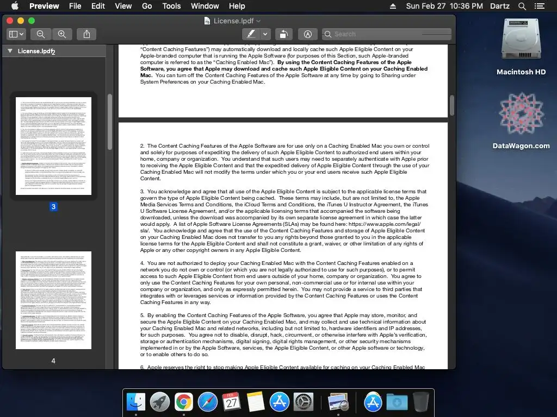Select page 4 thumbnail in sidebar

click(53, 300)
